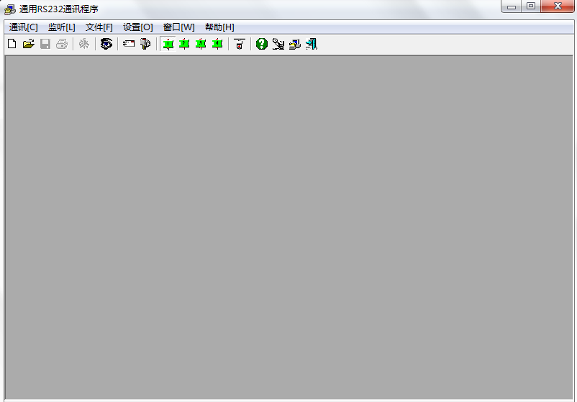Select green port icon number 3

tap(201, 44)
